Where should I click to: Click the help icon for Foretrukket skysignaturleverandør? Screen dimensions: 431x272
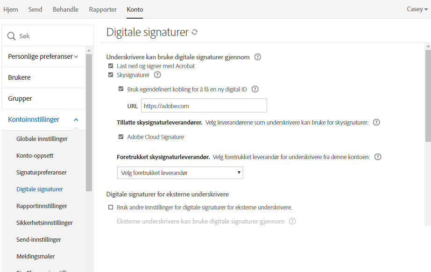click(x=377, y=157)
